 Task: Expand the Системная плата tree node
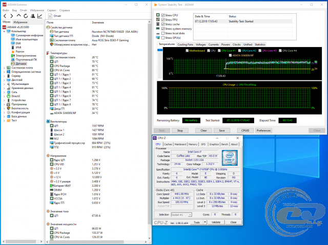(x=4, y=68)
